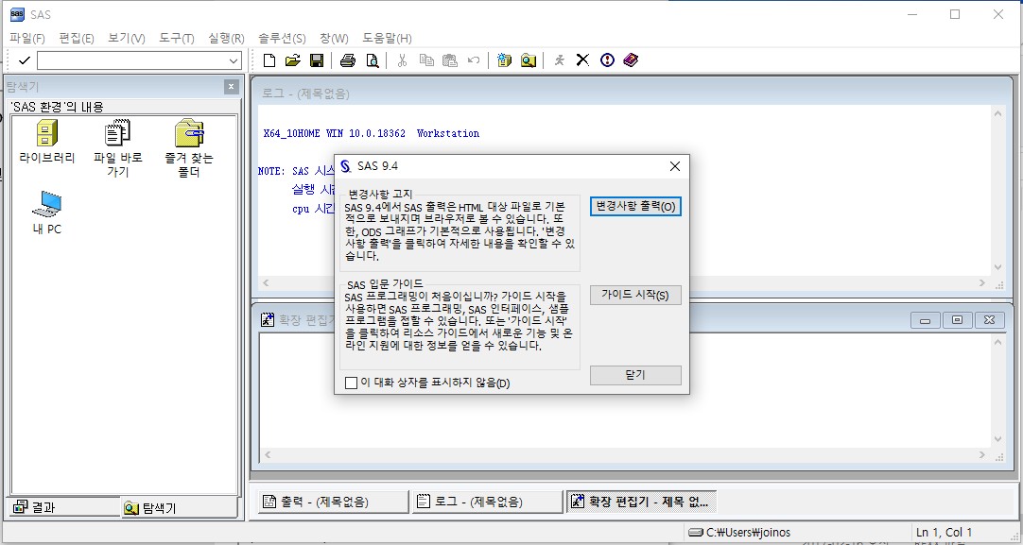Click the Undo arrow icon
The height and width of the screenshot is (545, 1023).
tap(475, 60)
